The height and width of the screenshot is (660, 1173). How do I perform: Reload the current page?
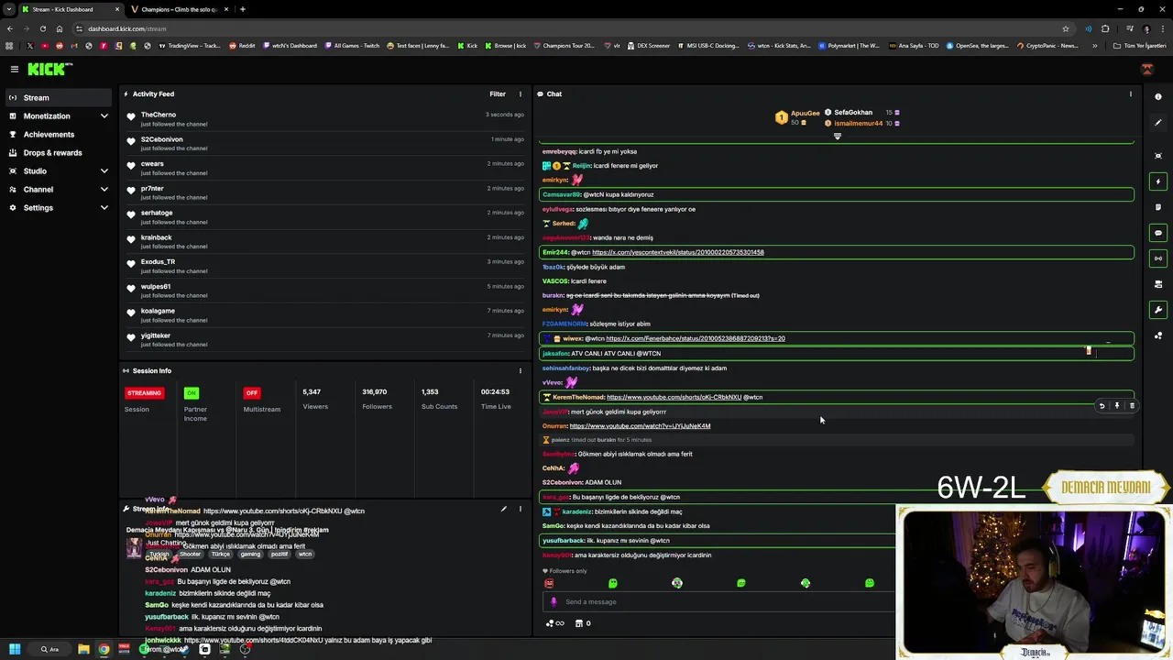[42, 28]
